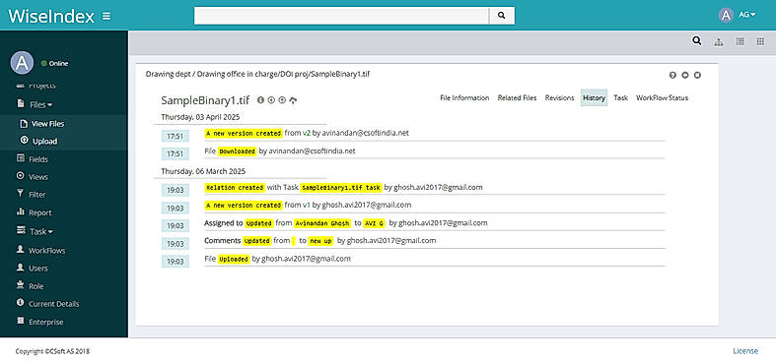Click the top search input field

[x=341, y=16]
